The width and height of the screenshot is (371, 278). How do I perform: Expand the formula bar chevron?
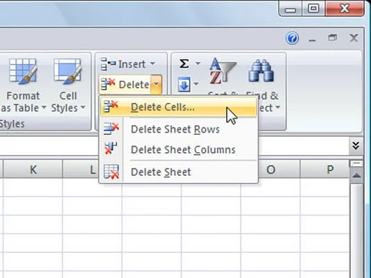tap(356, 145)
